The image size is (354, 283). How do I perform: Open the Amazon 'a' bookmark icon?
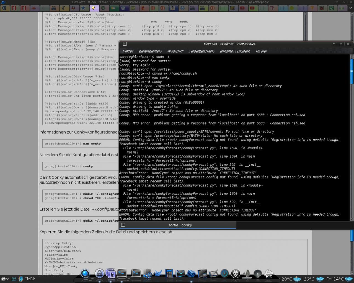pos(173,8)
